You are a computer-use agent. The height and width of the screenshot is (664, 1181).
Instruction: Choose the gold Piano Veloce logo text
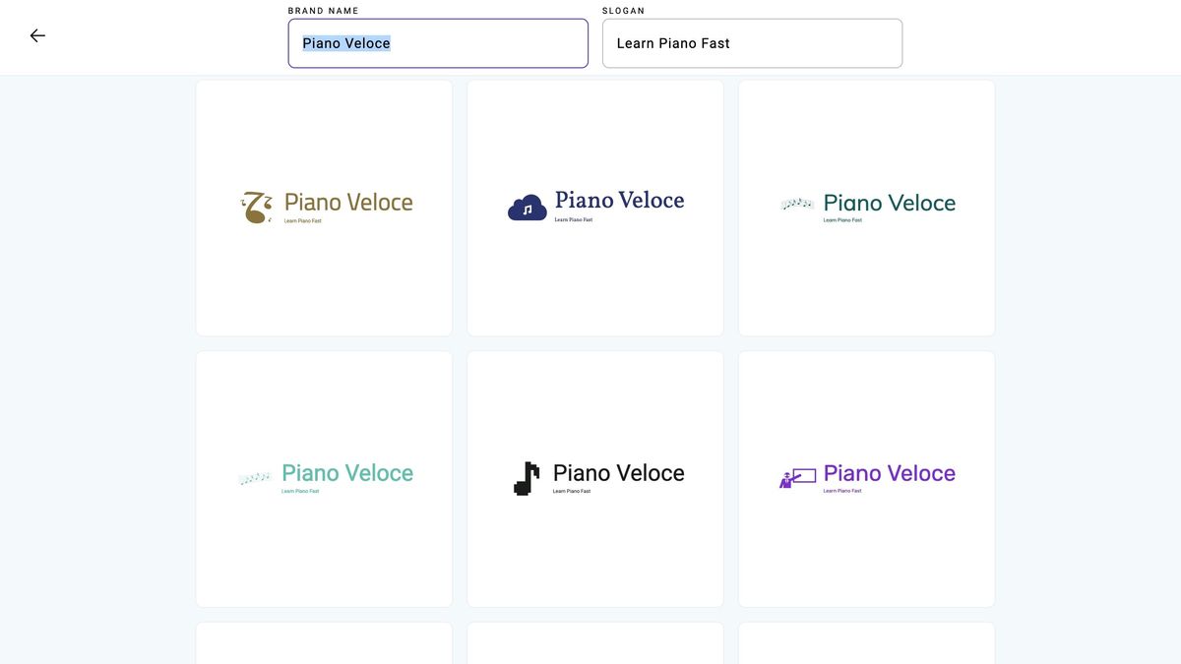(348, 202)
